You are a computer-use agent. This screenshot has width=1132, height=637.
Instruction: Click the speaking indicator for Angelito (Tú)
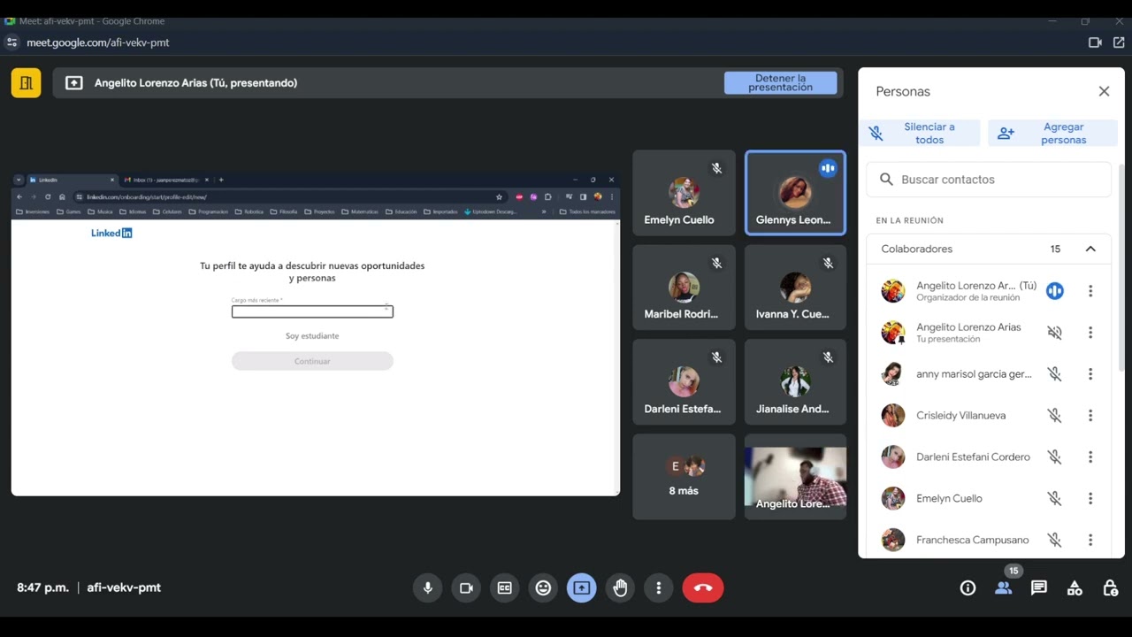click(x=1054, y=291)
